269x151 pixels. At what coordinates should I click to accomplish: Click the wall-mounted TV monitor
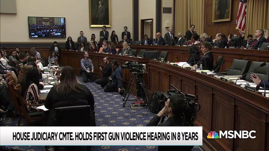[x=47, y=27]
